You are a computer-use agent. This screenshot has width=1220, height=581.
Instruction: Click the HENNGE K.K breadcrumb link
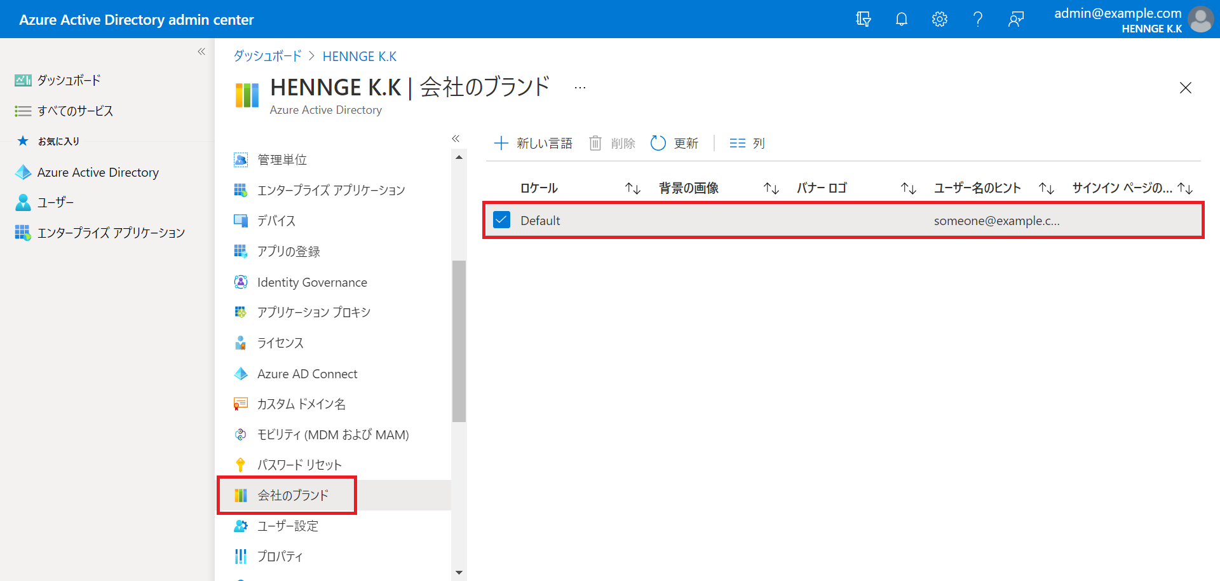[x=360, y=56]
